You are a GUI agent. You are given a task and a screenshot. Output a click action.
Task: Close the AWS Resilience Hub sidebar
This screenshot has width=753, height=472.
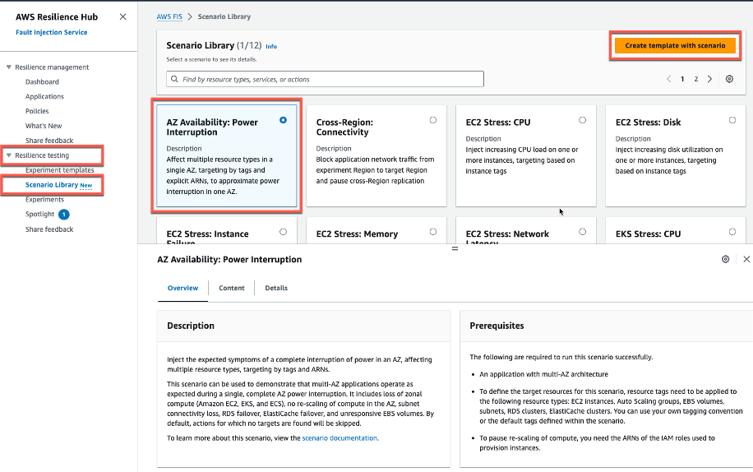(123, 16)
